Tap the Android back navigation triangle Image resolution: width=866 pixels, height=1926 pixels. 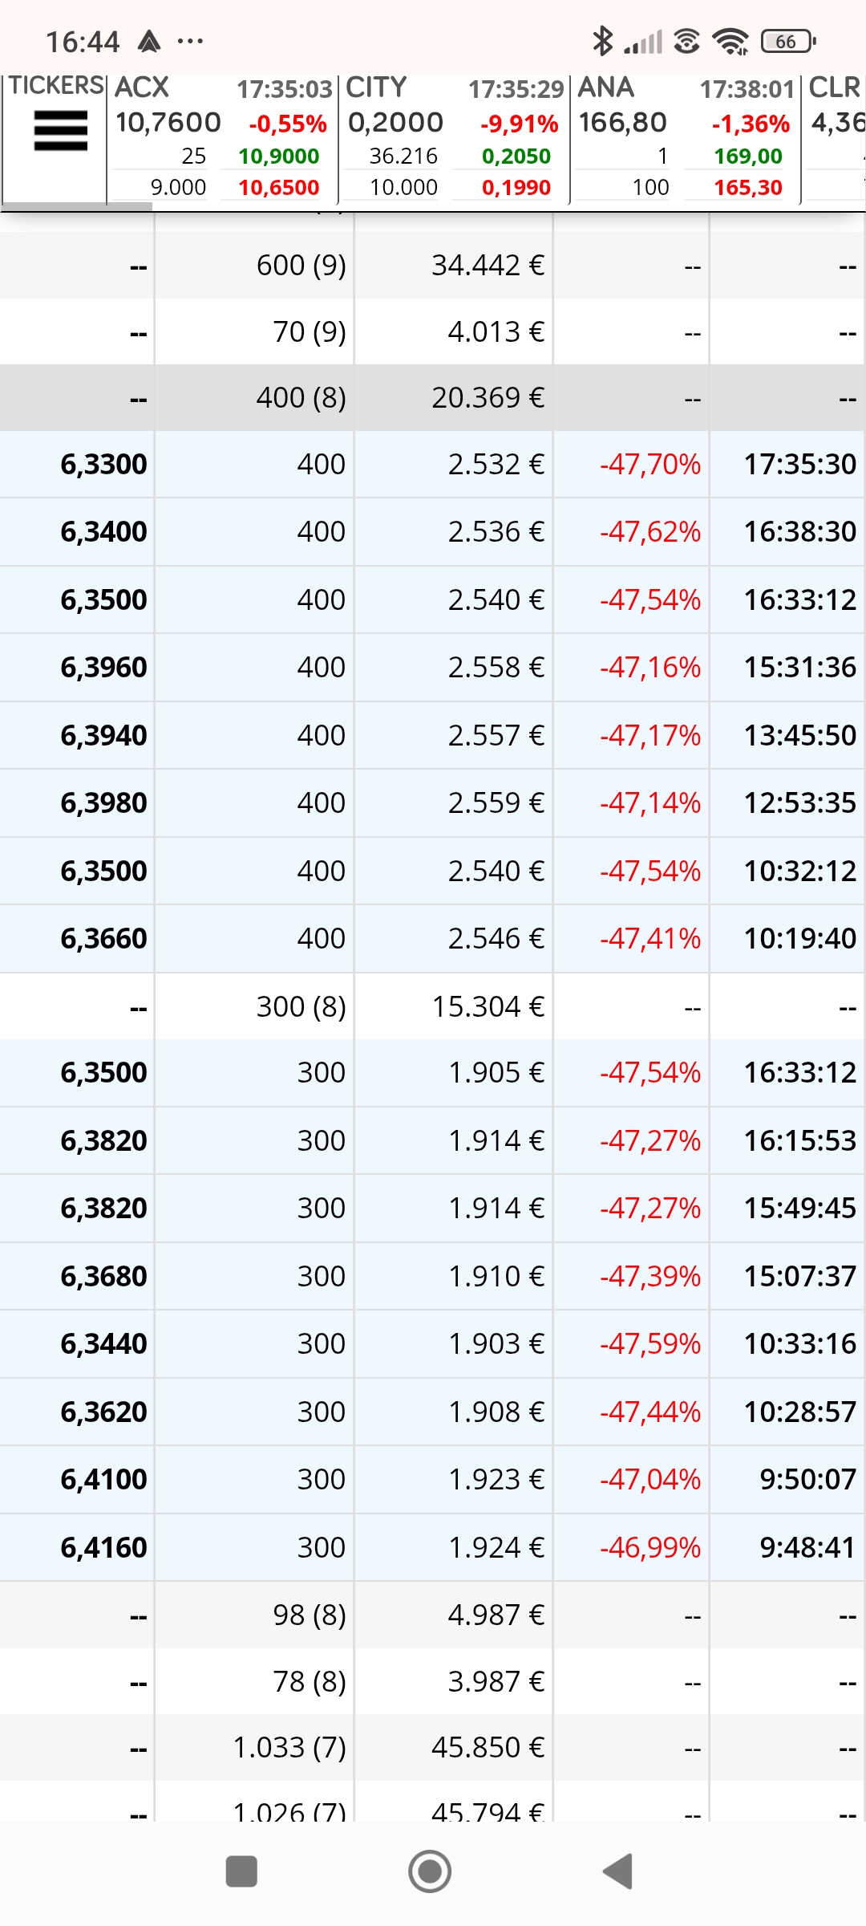point(618,1871)
